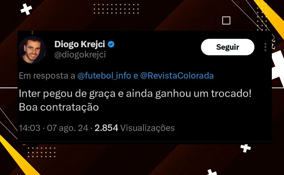Open Diogo Krejci's profile picture
The image size is (284, 175).
point(32,50)
